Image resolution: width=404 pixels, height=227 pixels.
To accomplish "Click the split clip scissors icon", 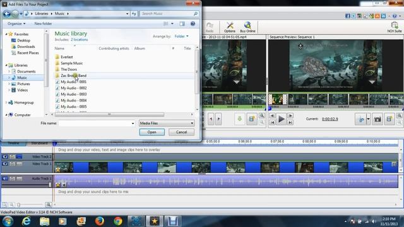I will click(360, 119).
